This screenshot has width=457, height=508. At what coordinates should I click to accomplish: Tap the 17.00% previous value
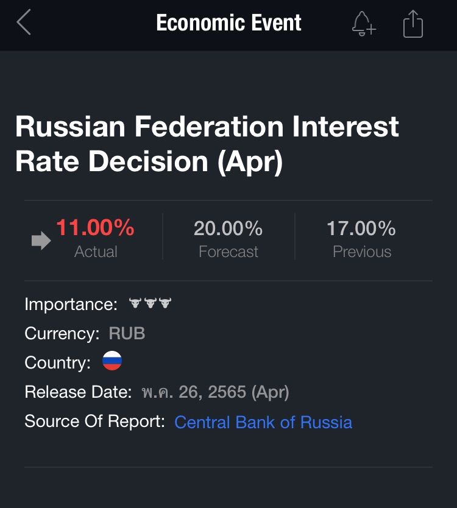coord(361,229)
